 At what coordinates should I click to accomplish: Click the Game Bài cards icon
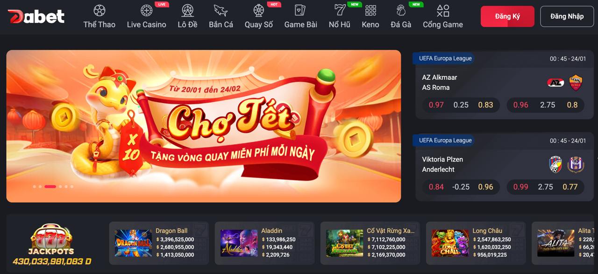coord(300,10)
